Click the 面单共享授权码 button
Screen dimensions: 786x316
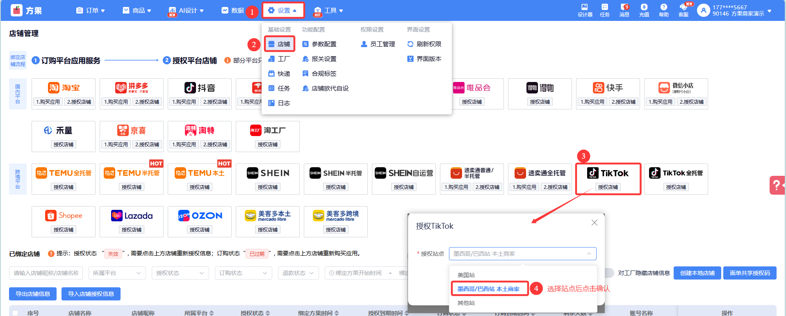pyautogui.click(x=750, y=273)
